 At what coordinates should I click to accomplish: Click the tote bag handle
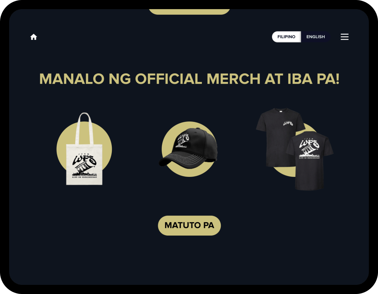[x=84, y=128]
